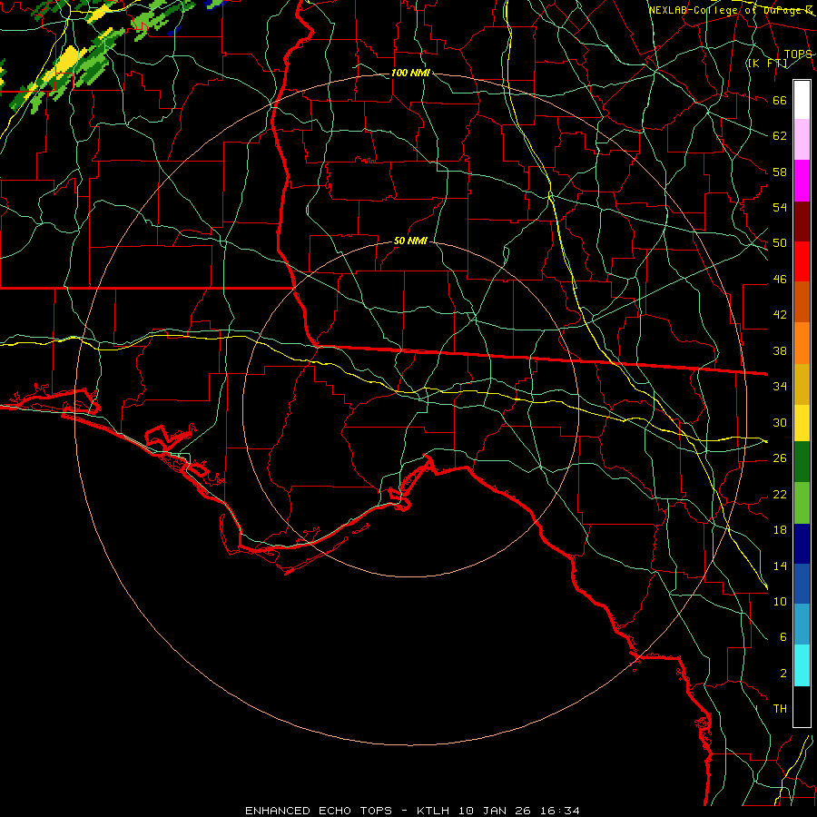Click the 6 legend value

point(783,637)
